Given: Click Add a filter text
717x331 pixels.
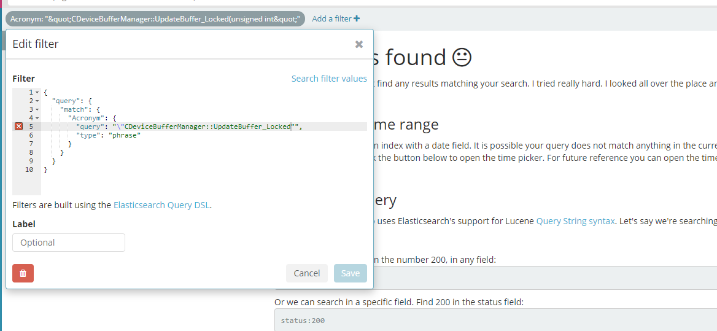Looking at the screenshot, I should pos(331,18).
